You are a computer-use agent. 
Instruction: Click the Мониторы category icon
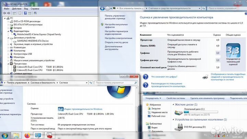click(x=11, y=57)
